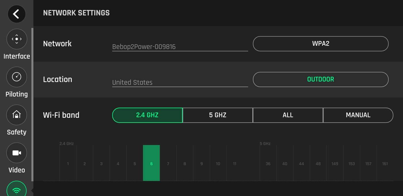Open the Safety home-lock icon
403x196 pixels.
click(17, 115)
